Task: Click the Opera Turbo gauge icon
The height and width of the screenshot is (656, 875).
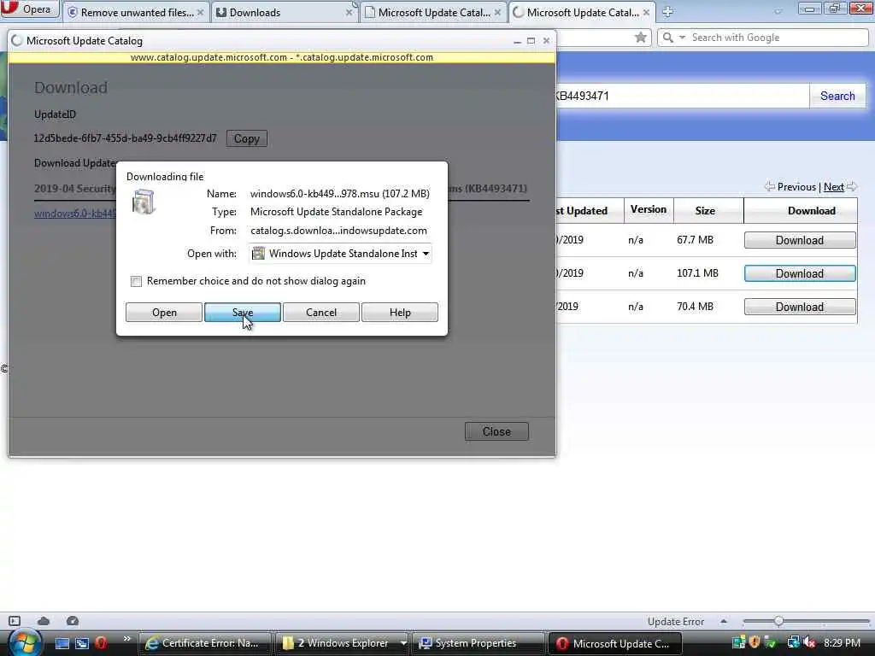Action: pos(73,621)
